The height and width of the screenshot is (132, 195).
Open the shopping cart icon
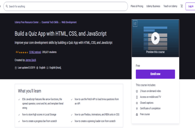(x=182, y=6)
